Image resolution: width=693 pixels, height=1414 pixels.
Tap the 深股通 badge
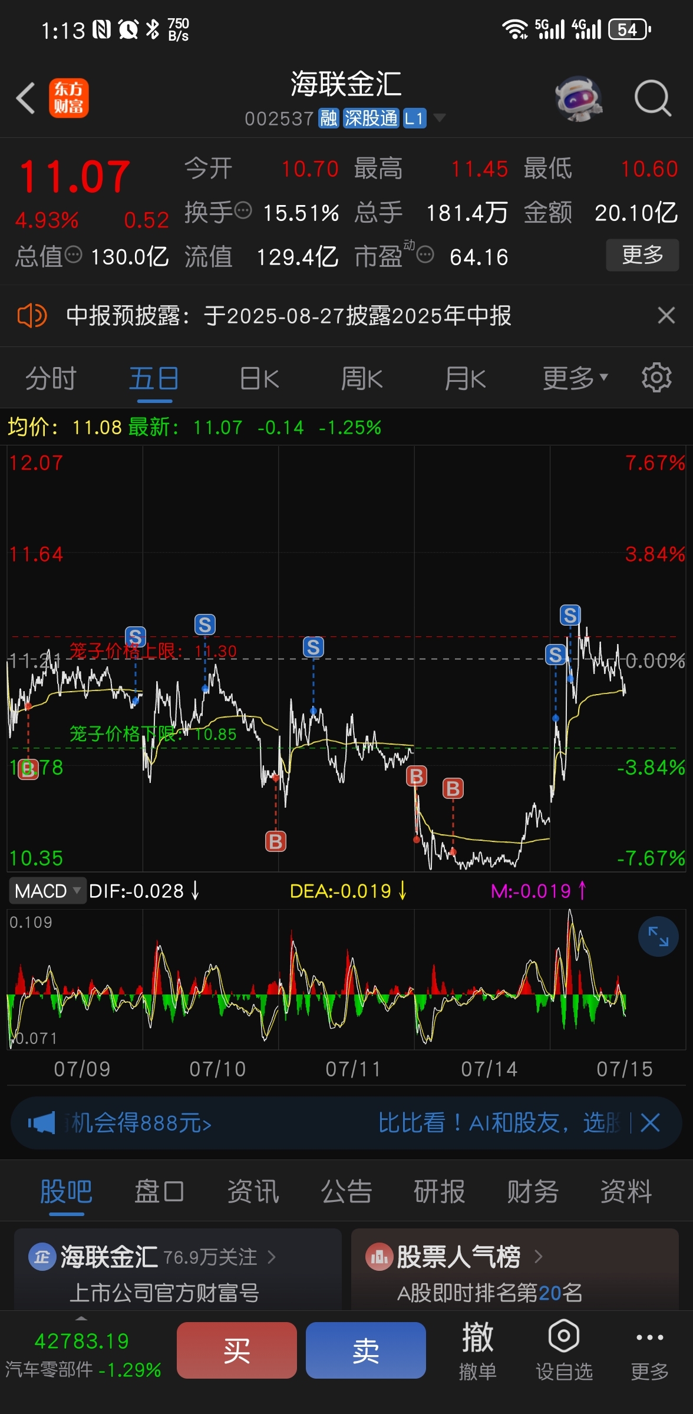[371, 118]
